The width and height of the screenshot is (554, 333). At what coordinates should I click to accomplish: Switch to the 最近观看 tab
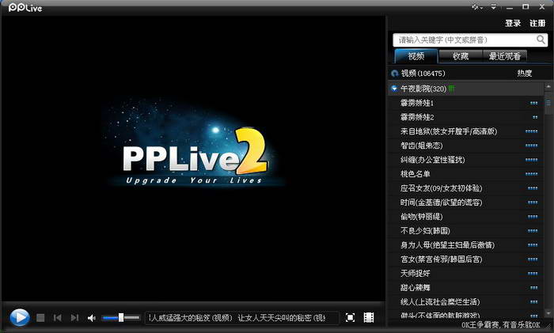click(505, 56)
